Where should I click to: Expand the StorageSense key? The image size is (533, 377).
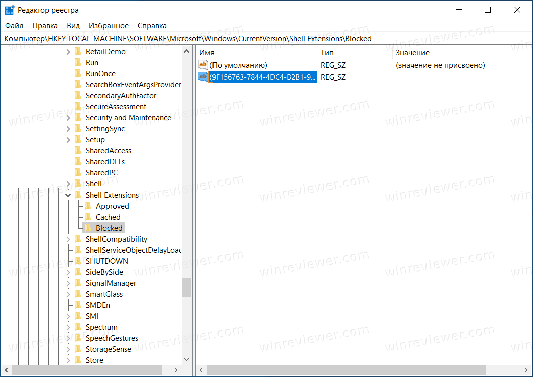pyautogui.click(x=68, y=349)
